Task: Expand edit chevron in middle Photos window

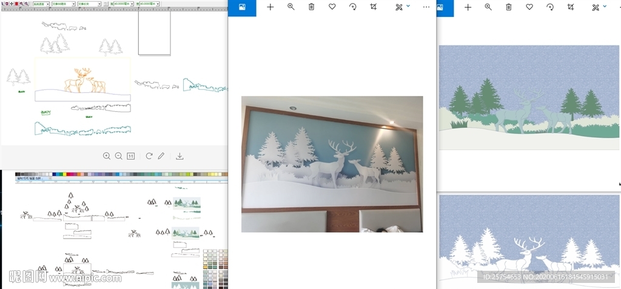Action: [408, 6]
